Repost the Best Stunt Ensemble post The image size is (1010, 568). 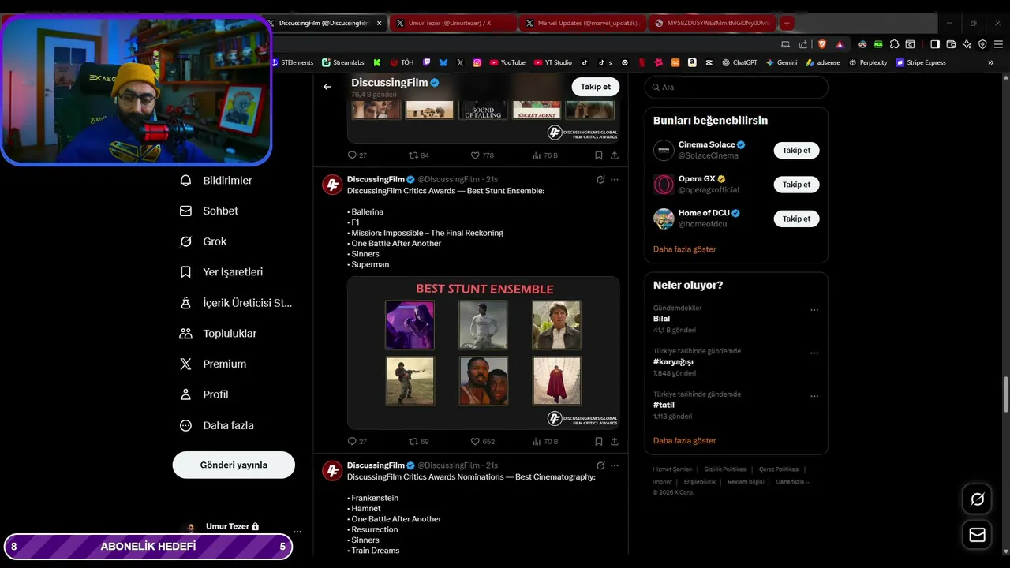418,442
